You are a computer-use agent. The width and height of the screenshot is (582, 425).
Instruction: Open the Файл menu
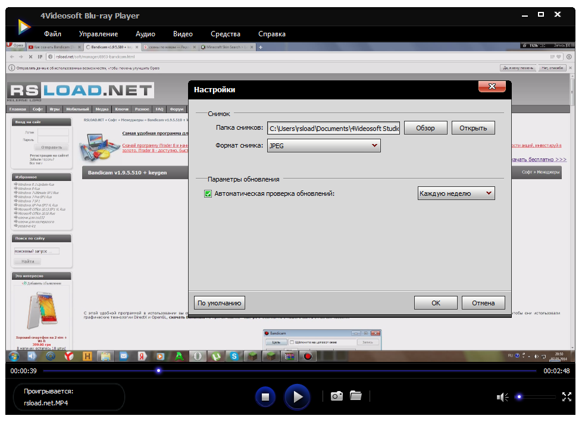(53, 34)
